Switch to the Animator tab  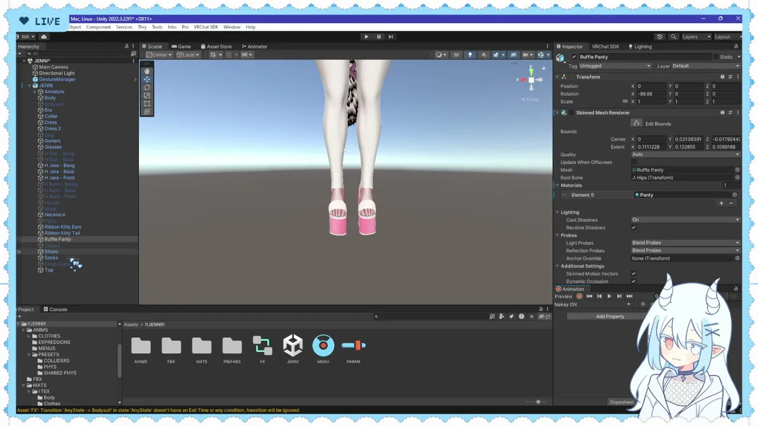(x=253, y=46)
